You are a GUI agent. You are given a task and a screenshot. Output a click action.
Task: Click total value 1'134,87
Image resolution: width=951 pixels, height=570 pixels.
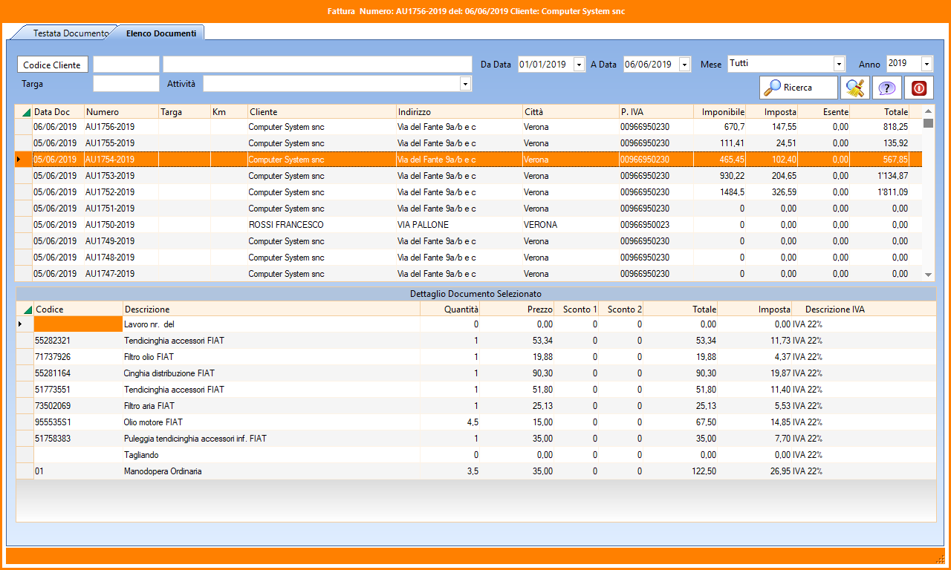(892, 176)
